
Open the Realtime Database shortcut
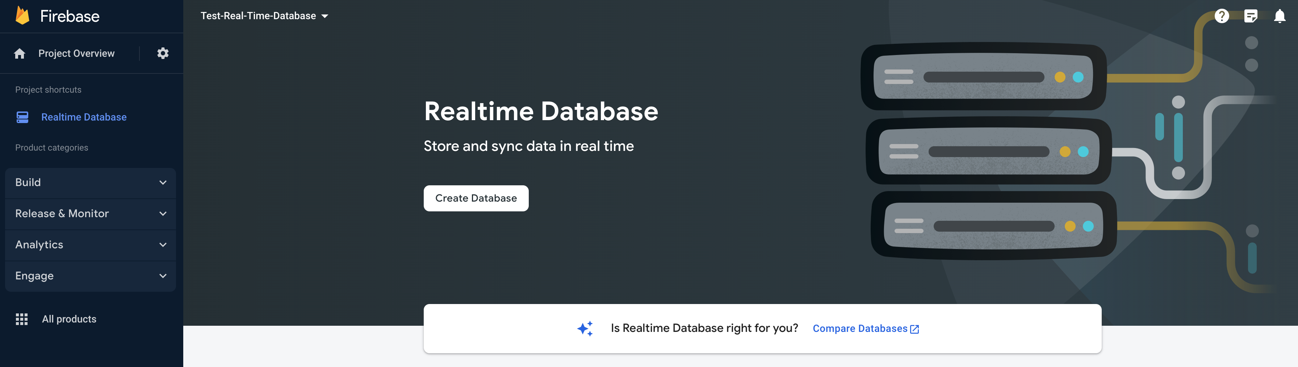click(84, 117)
